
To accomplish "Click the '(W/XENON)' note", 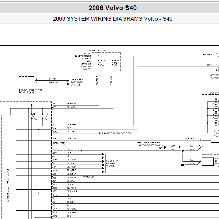I will point(88,177).
